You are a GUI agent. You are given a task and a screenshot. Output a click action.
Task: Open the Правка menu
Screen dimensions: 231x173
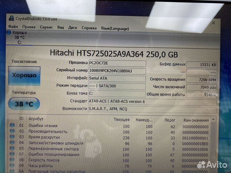(29, 27)
